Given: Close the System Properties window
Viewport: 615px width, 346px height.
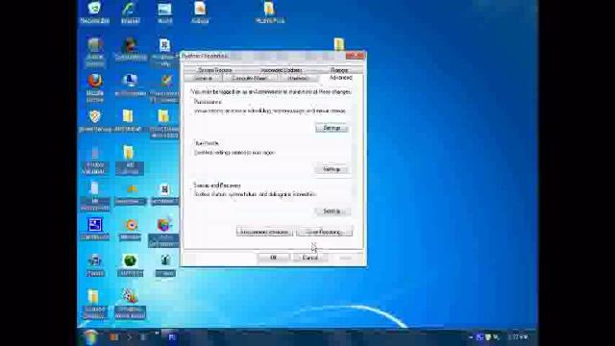Looking at the screenshot, I should [355, 56].
